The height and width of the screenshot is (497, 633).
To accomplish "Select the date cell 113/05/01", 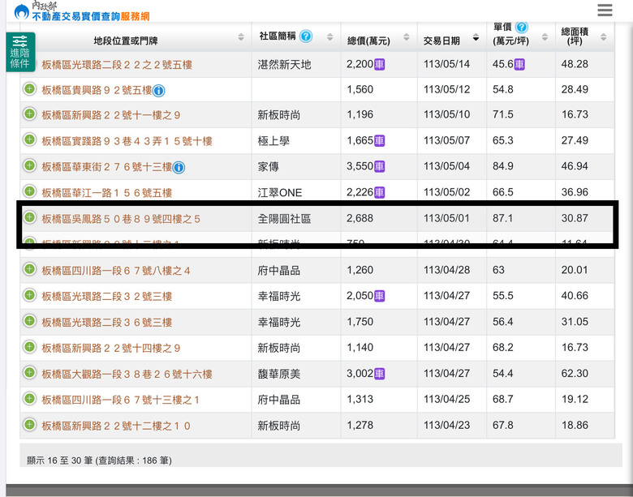I will 446,218.
